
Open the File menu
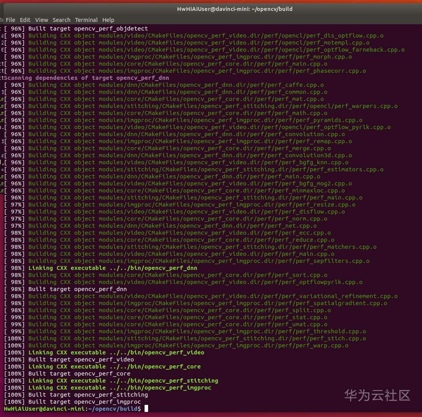(x=11, y=20)
